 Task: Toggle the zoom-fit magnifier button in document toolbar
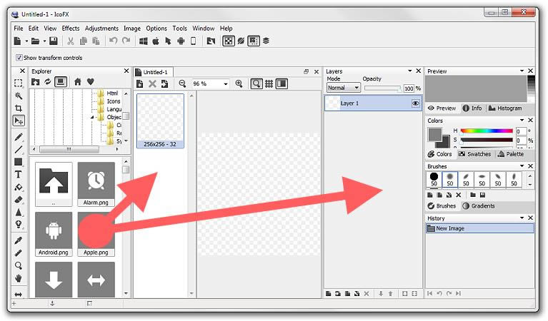click(256, 83)
